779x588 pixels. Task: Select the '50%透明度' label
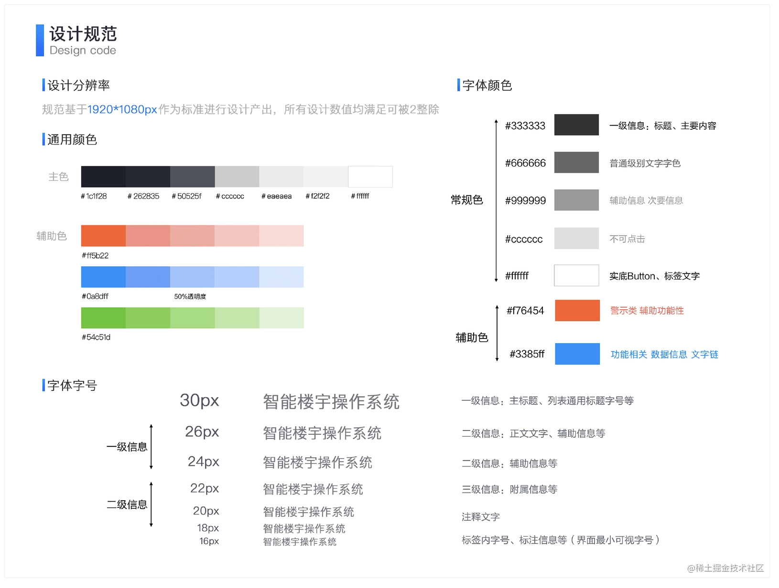tap(190, 296)
